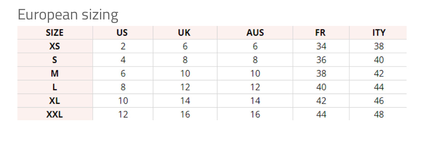Screen dimensions: 424x144
Task: Select the FR column header
Action: click(321, 33)
